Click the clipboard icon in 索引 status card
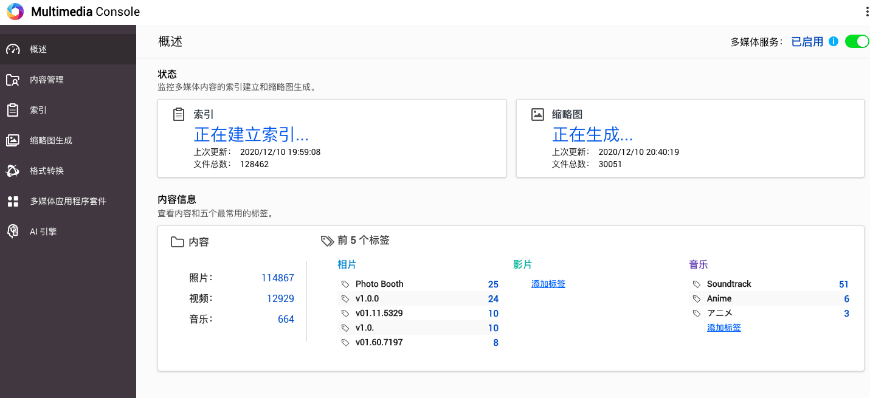 point(179,114)
